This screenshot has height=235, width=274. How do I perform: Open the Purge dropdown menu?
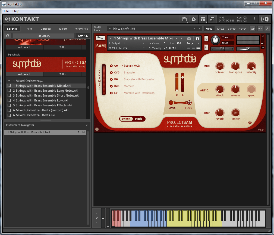pos(193,44)
